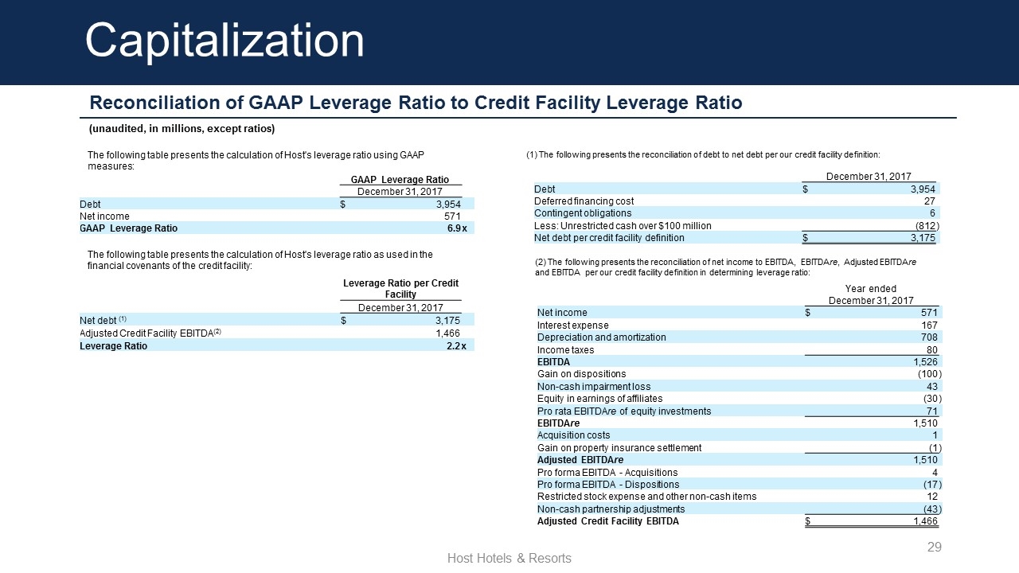Click the "(43)" partnership adjustments value

tap(932, 509)
